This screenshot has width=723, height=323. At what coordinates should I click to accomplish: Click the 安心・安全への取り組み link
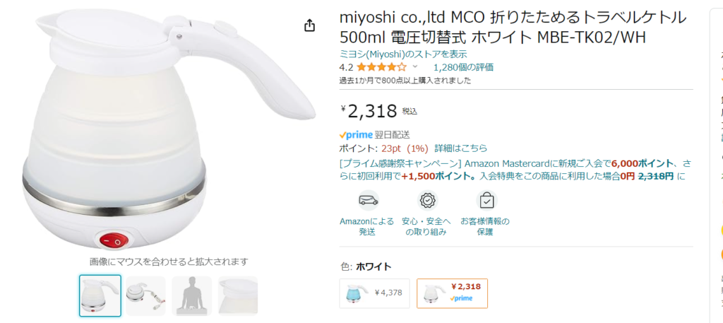(426, 227)
